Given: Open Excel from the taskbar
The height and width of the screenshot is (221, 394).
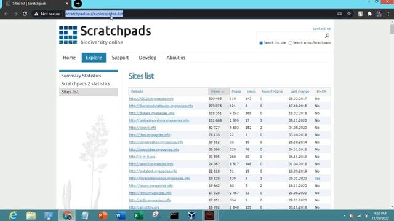Looking at the screenshot, I should (139, 215).
